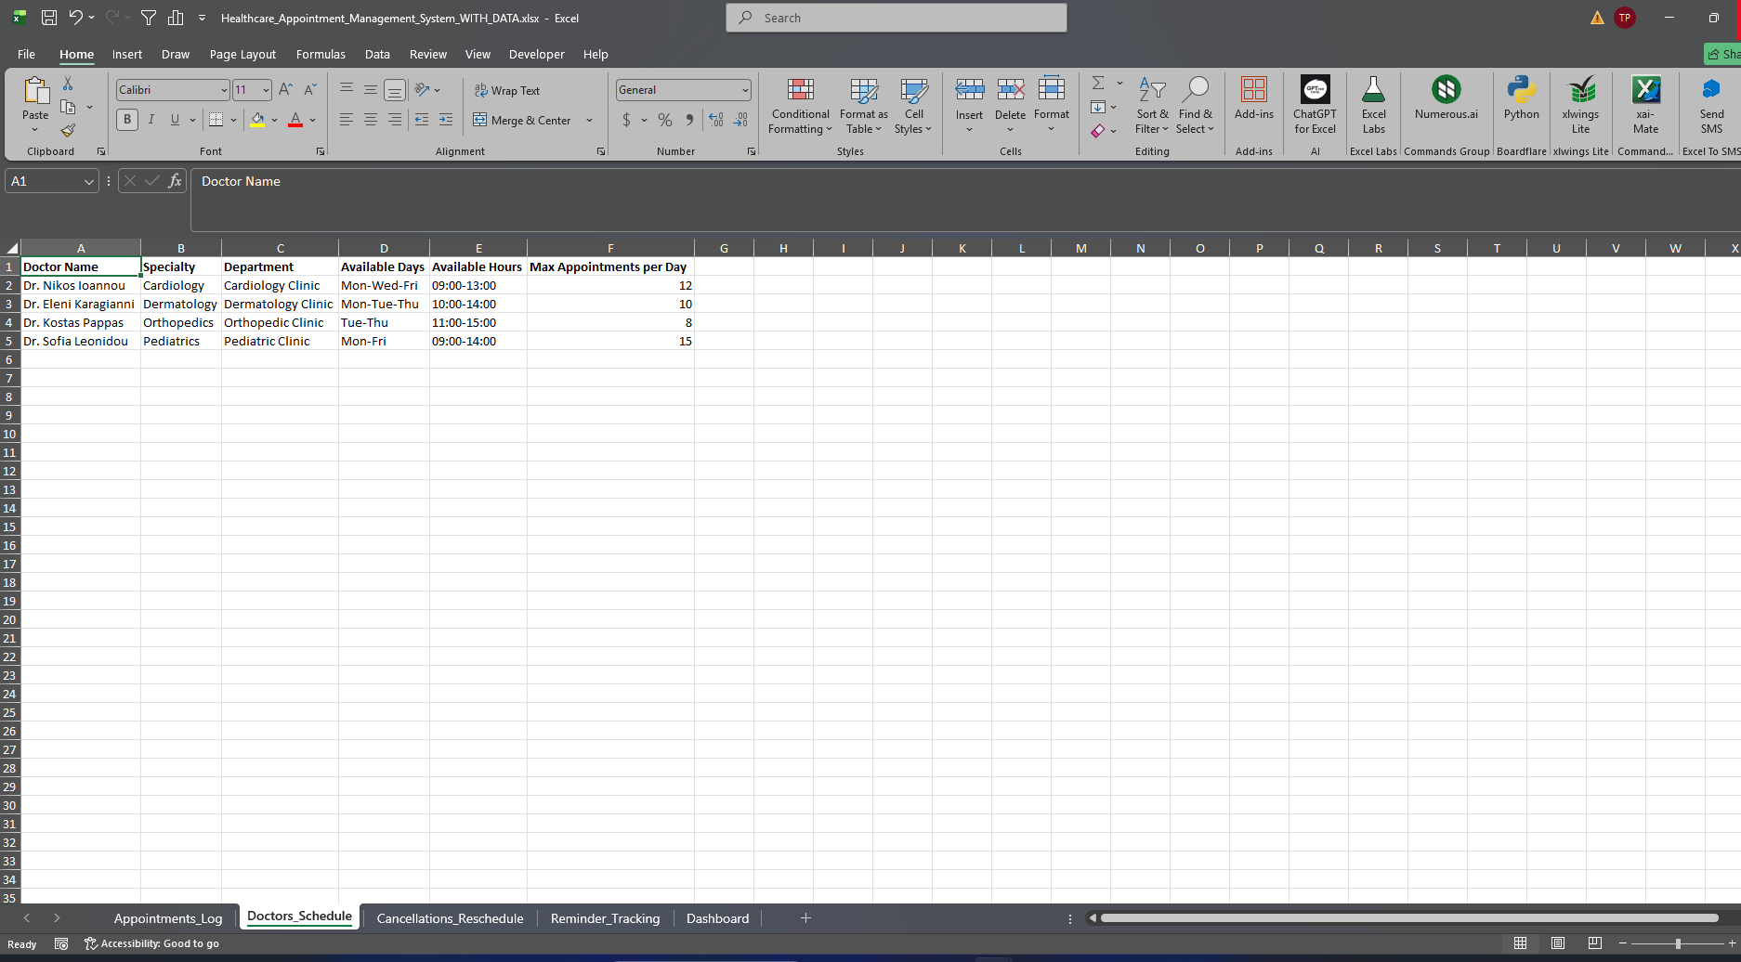Toggle Bold formatting
The width and height of the screenshot is (1741, 962).
(127, 120)
